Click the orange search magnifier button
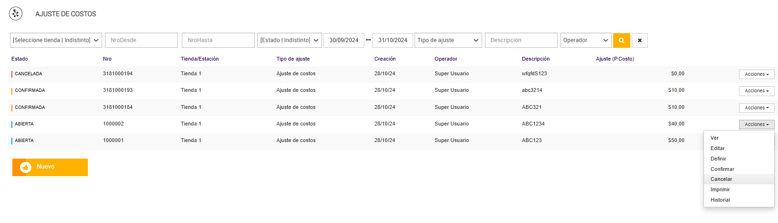778x223 pixels. click(621, 40)
